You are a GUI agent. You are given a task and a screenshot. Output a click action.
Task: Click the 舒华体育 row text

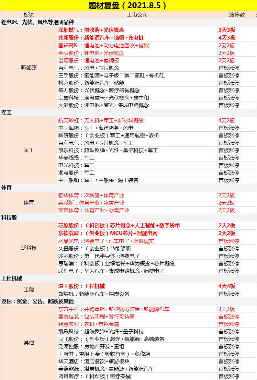coord(91,196)
